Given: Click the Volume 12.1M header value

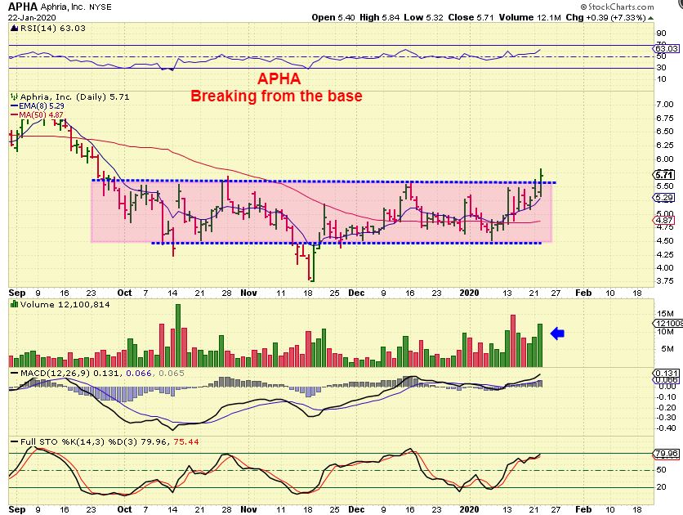Looking at the screenshot, I should (x=529, y=17).
